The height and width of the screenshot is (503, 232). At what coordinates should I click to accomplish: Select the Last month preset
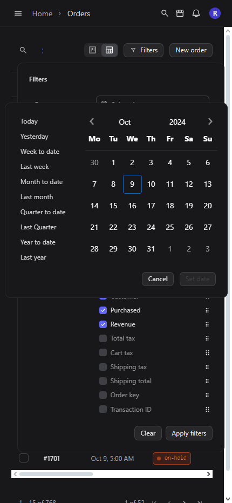click(x=37, y=197)
